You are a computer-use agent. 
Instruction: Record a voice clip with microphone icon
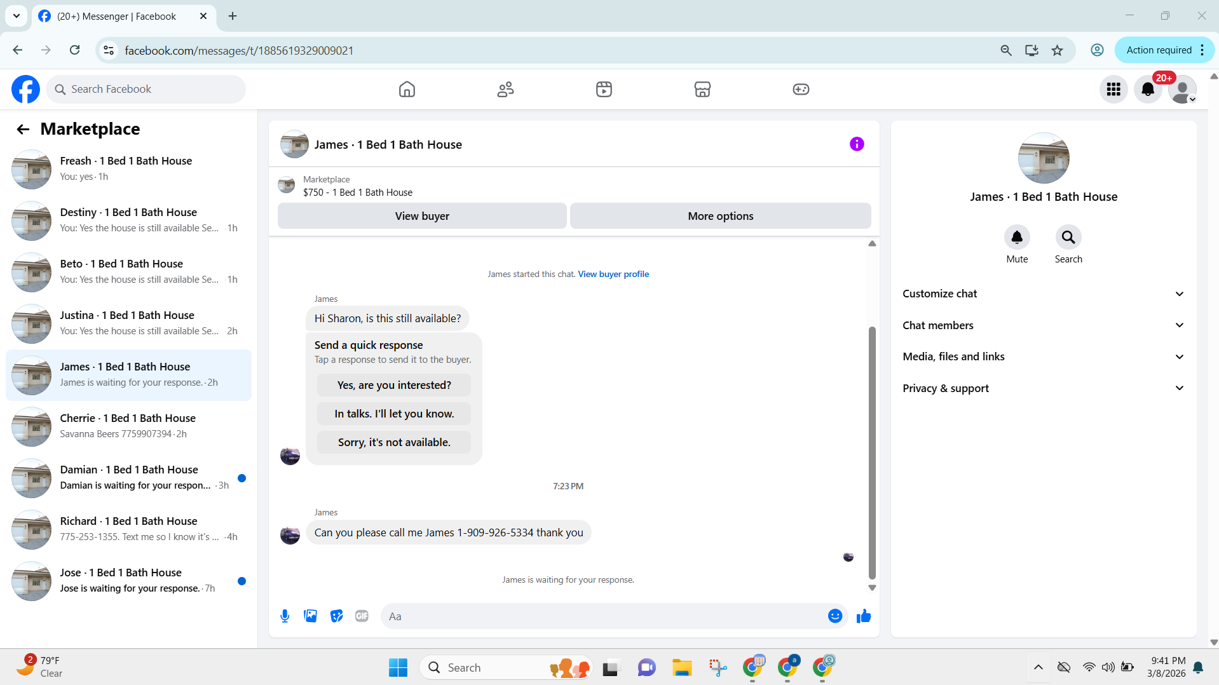285,616
